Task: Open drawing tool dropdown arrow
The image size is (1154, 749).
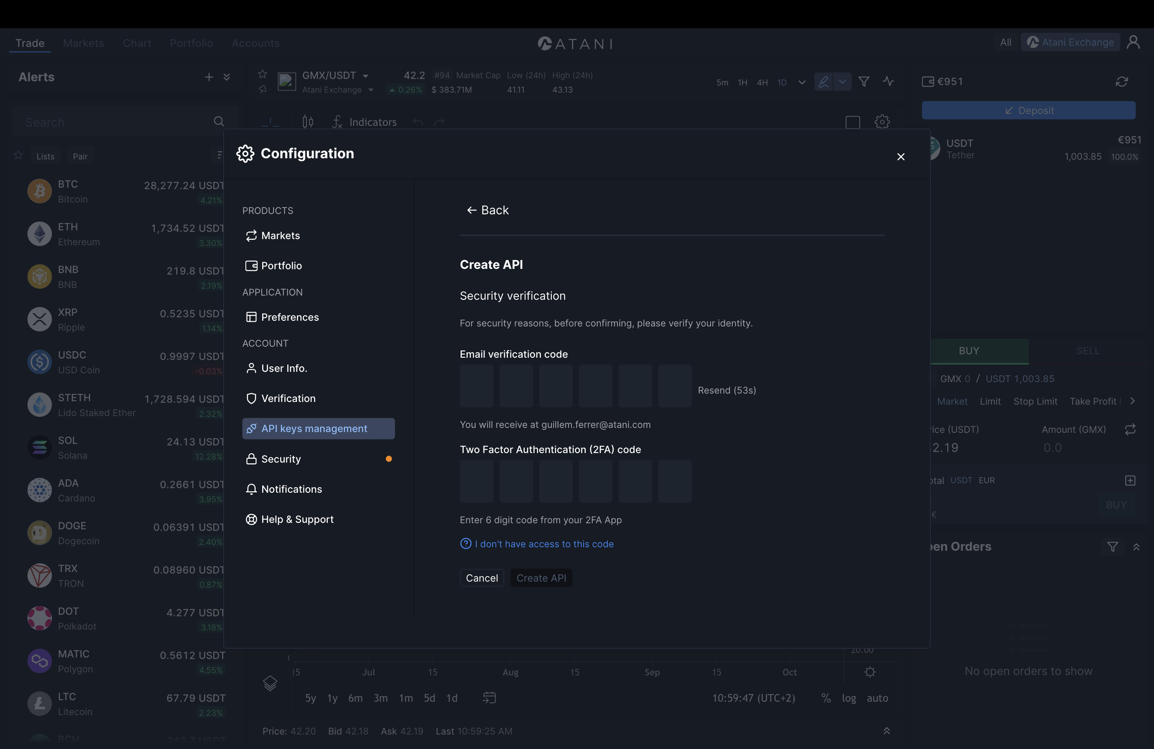Action: tap(843, 81)
